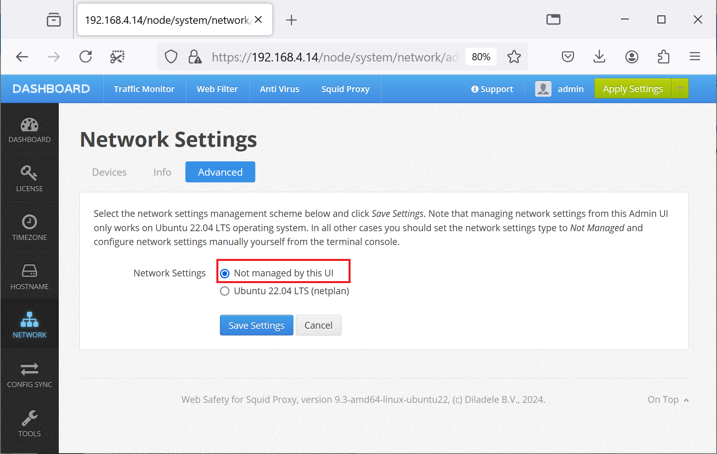Open the Dashboard sidebar gauge icon
717x454 pixels.
point(29,125)
